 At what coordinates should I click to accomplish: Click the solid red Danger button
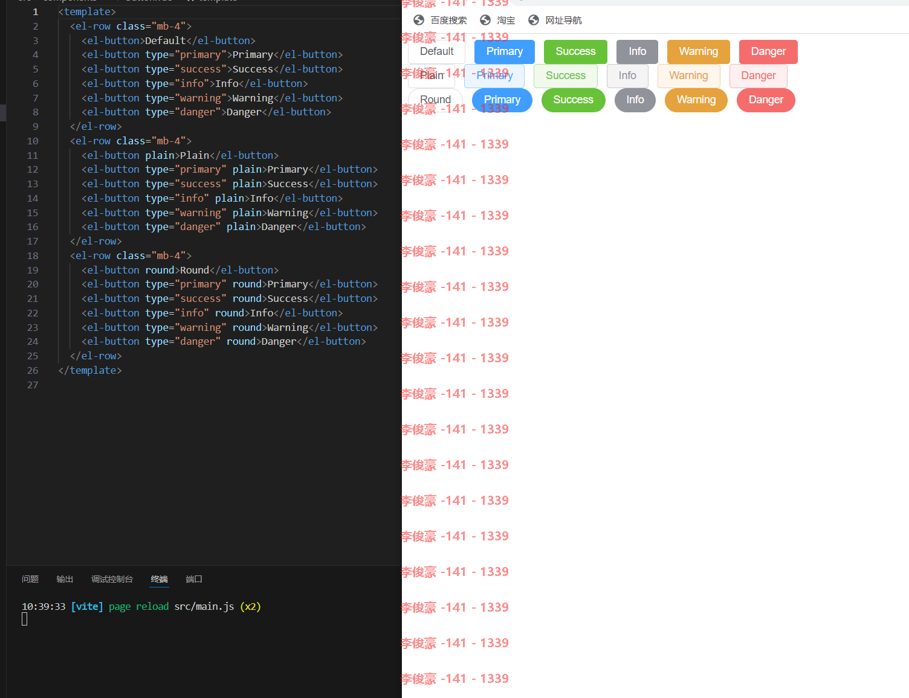coord(768,51)
